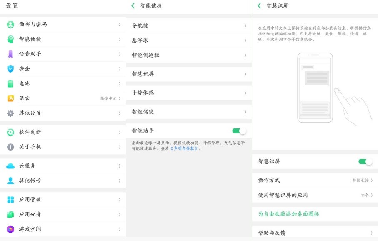Expand the 智能驾驶 row chevron
378x241 pixels.
point(245,112)
